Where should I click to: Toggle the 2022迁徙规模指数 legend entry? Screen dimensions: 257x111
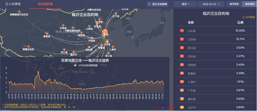85,65
